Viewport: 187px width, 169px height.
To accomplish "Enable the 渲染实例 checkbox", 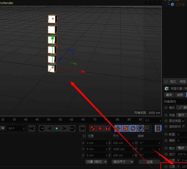I will (x=184, y=126).
